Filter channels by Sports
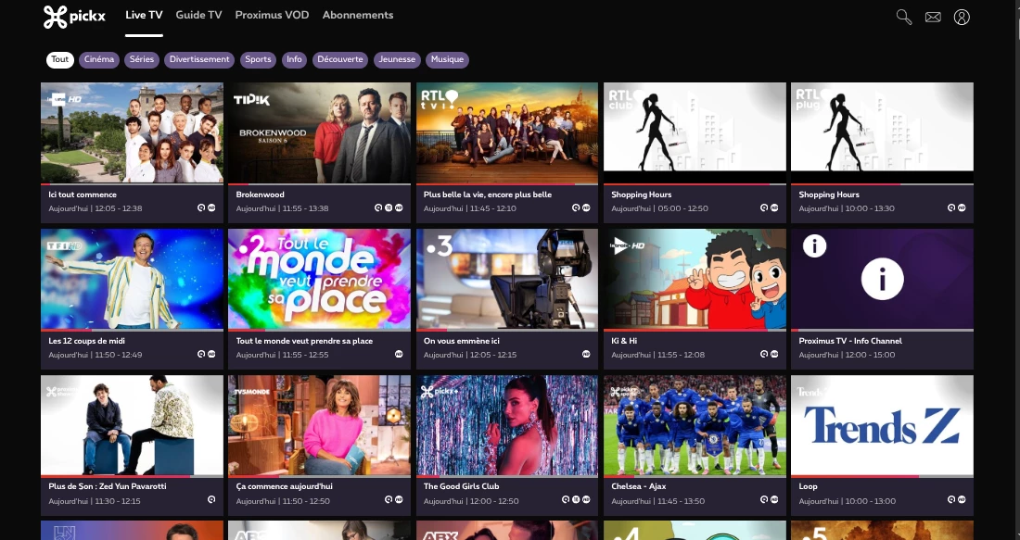 click(x=258, y=60)
